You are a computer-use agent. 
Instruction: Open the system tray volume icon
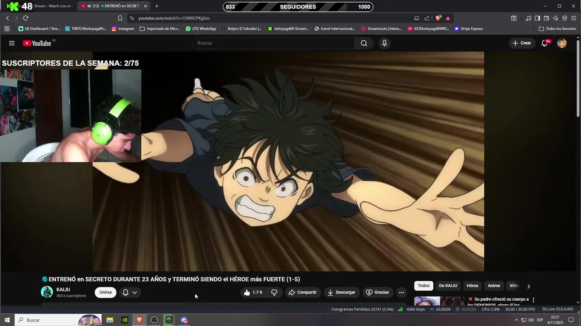pos(531,320)
